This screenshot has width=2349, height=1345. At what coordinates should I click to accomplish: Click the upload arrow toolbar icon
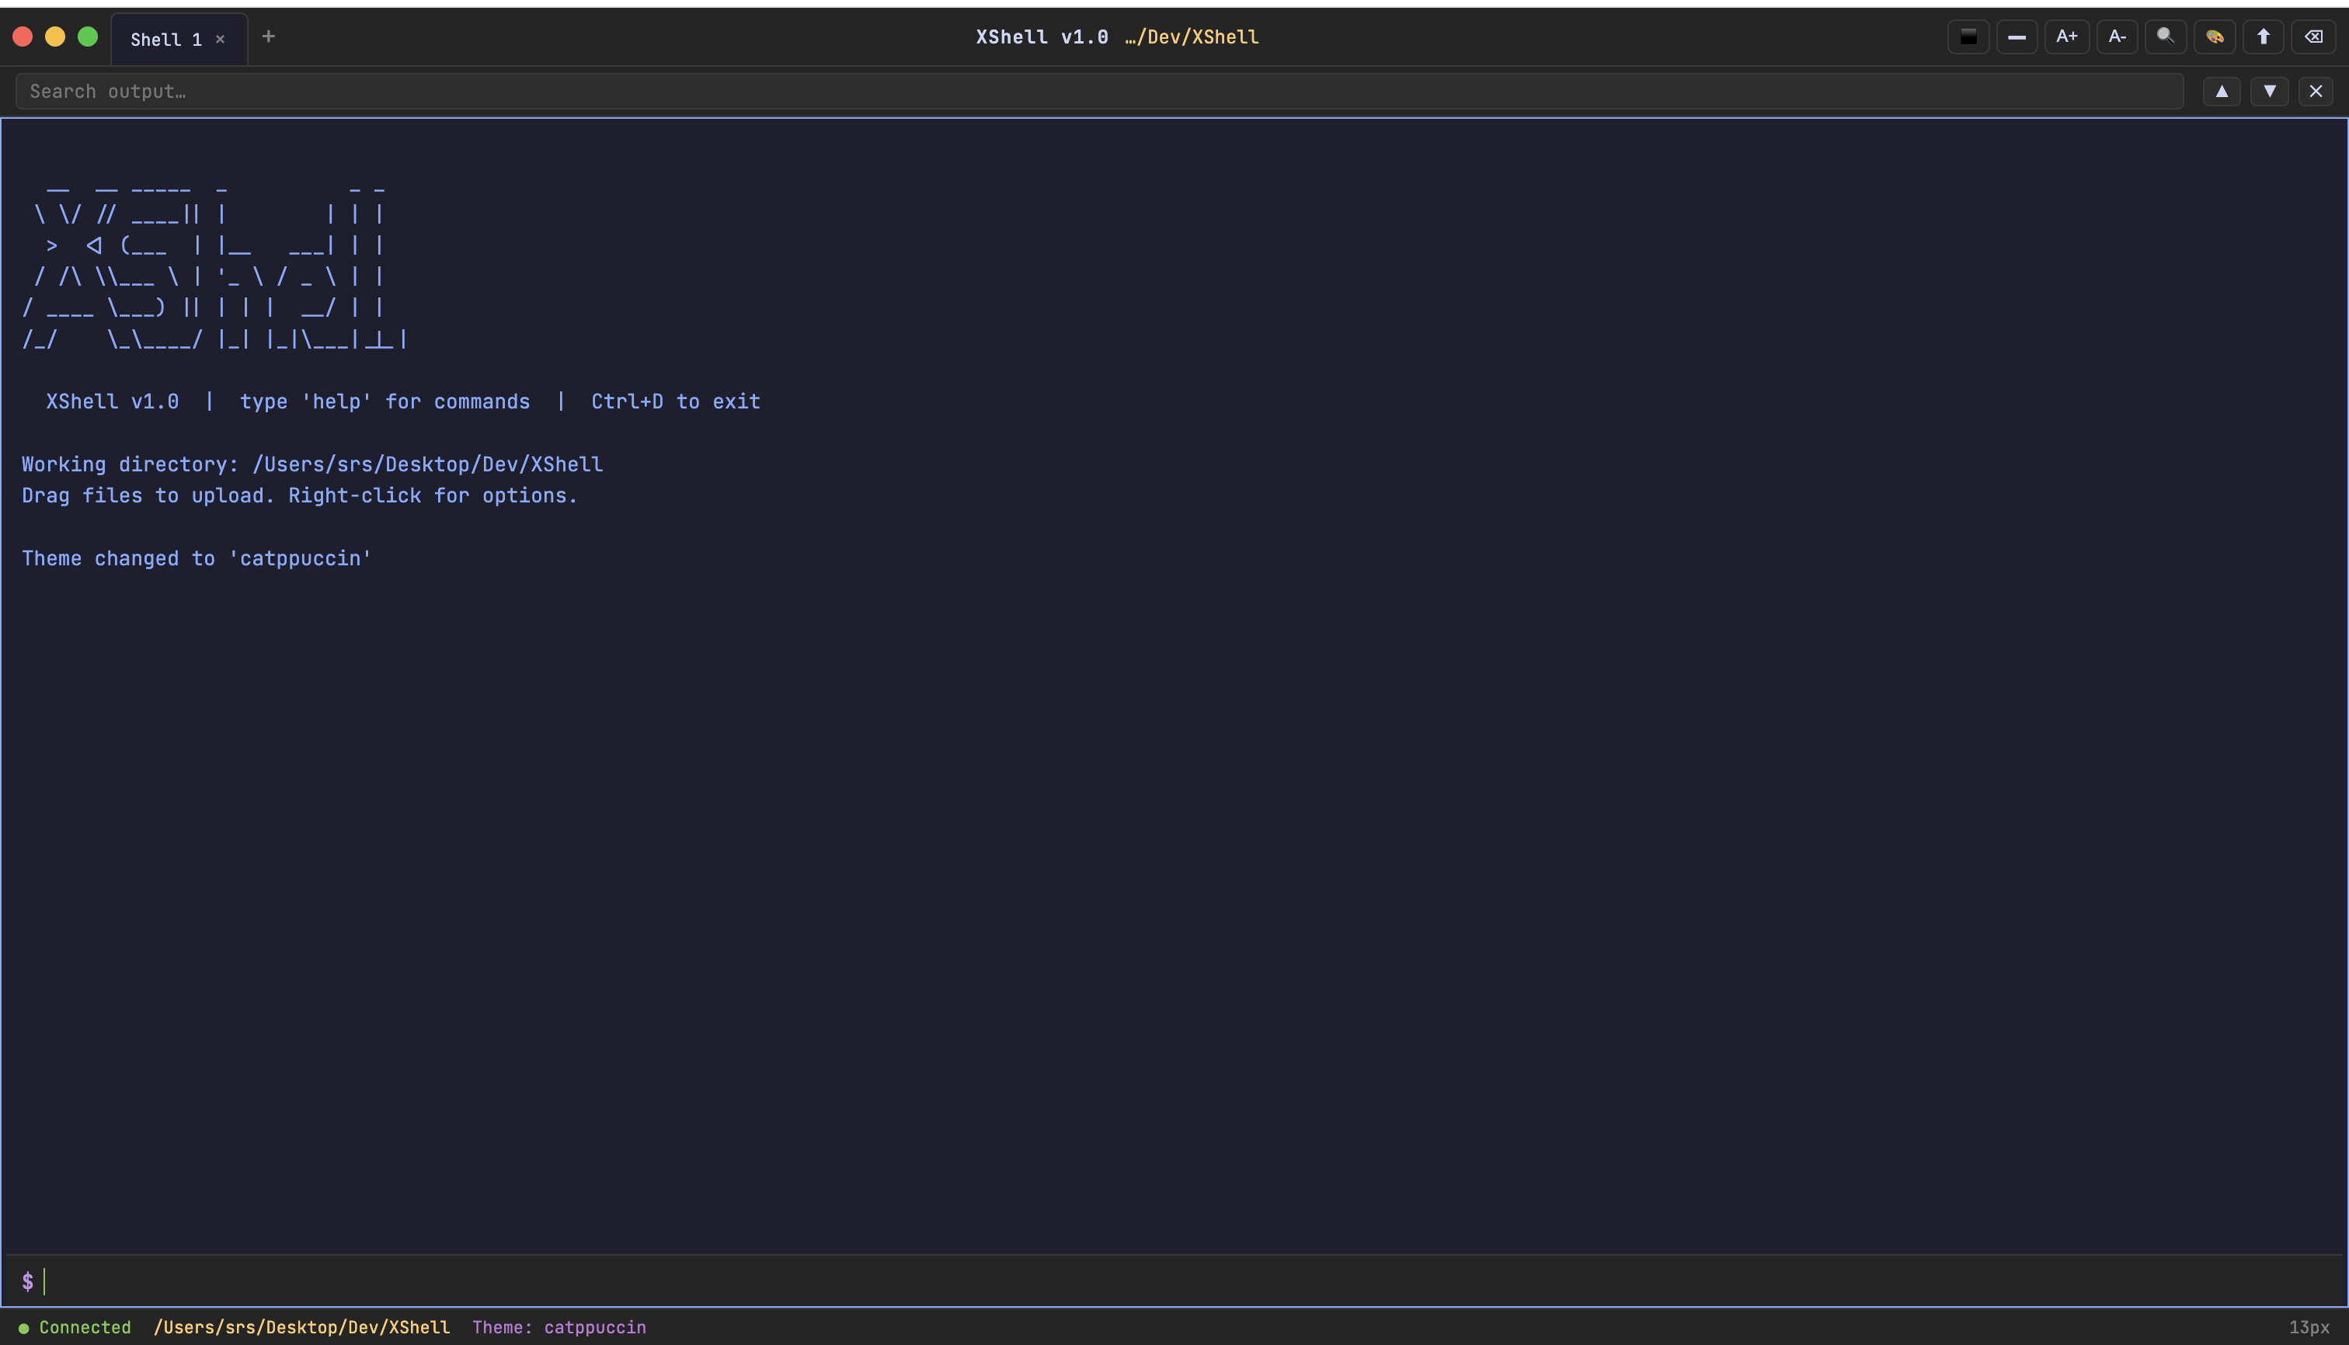(x=2264, y=37)
